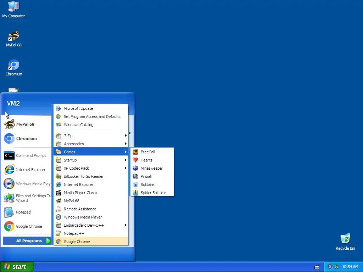Expand the Startup folder submenu
This screenshot has width=363, height=272.
point(91,160)
